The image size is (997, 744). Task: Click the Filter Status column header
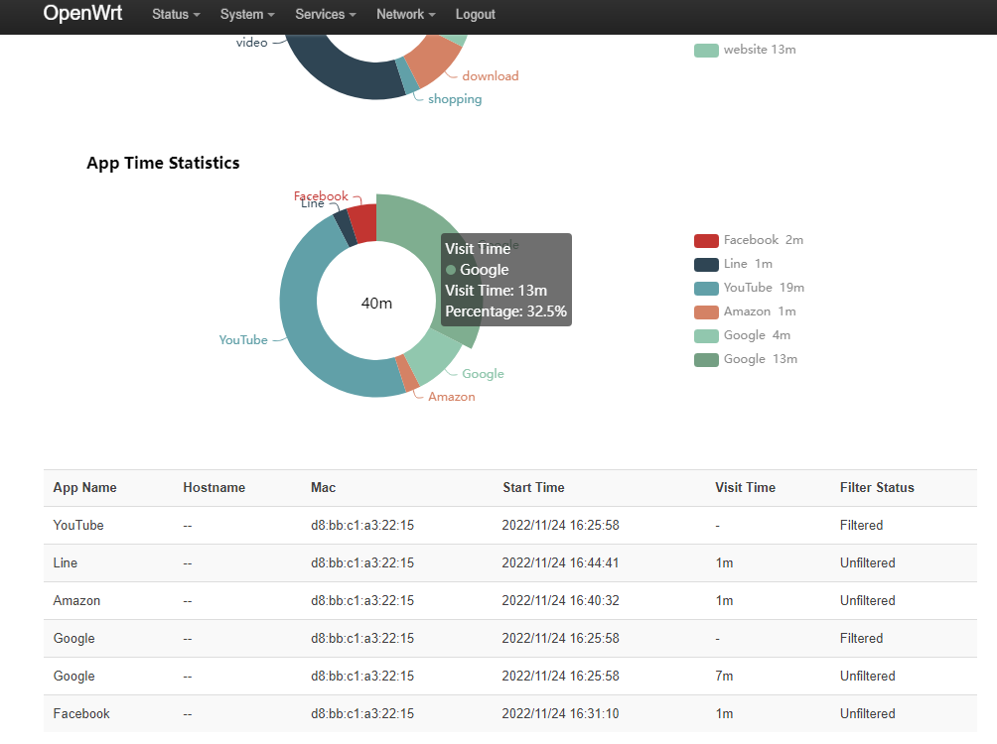(x=877, y=487)
